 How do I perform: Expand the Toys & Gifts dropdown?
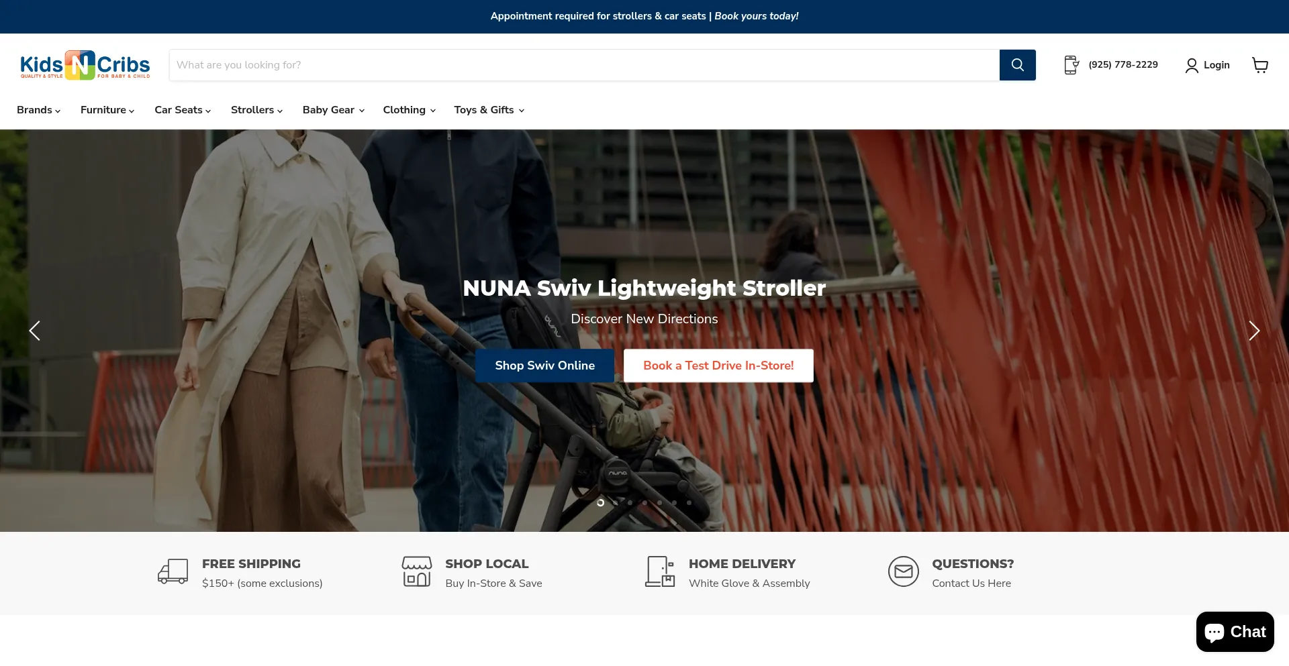[489, 110]
